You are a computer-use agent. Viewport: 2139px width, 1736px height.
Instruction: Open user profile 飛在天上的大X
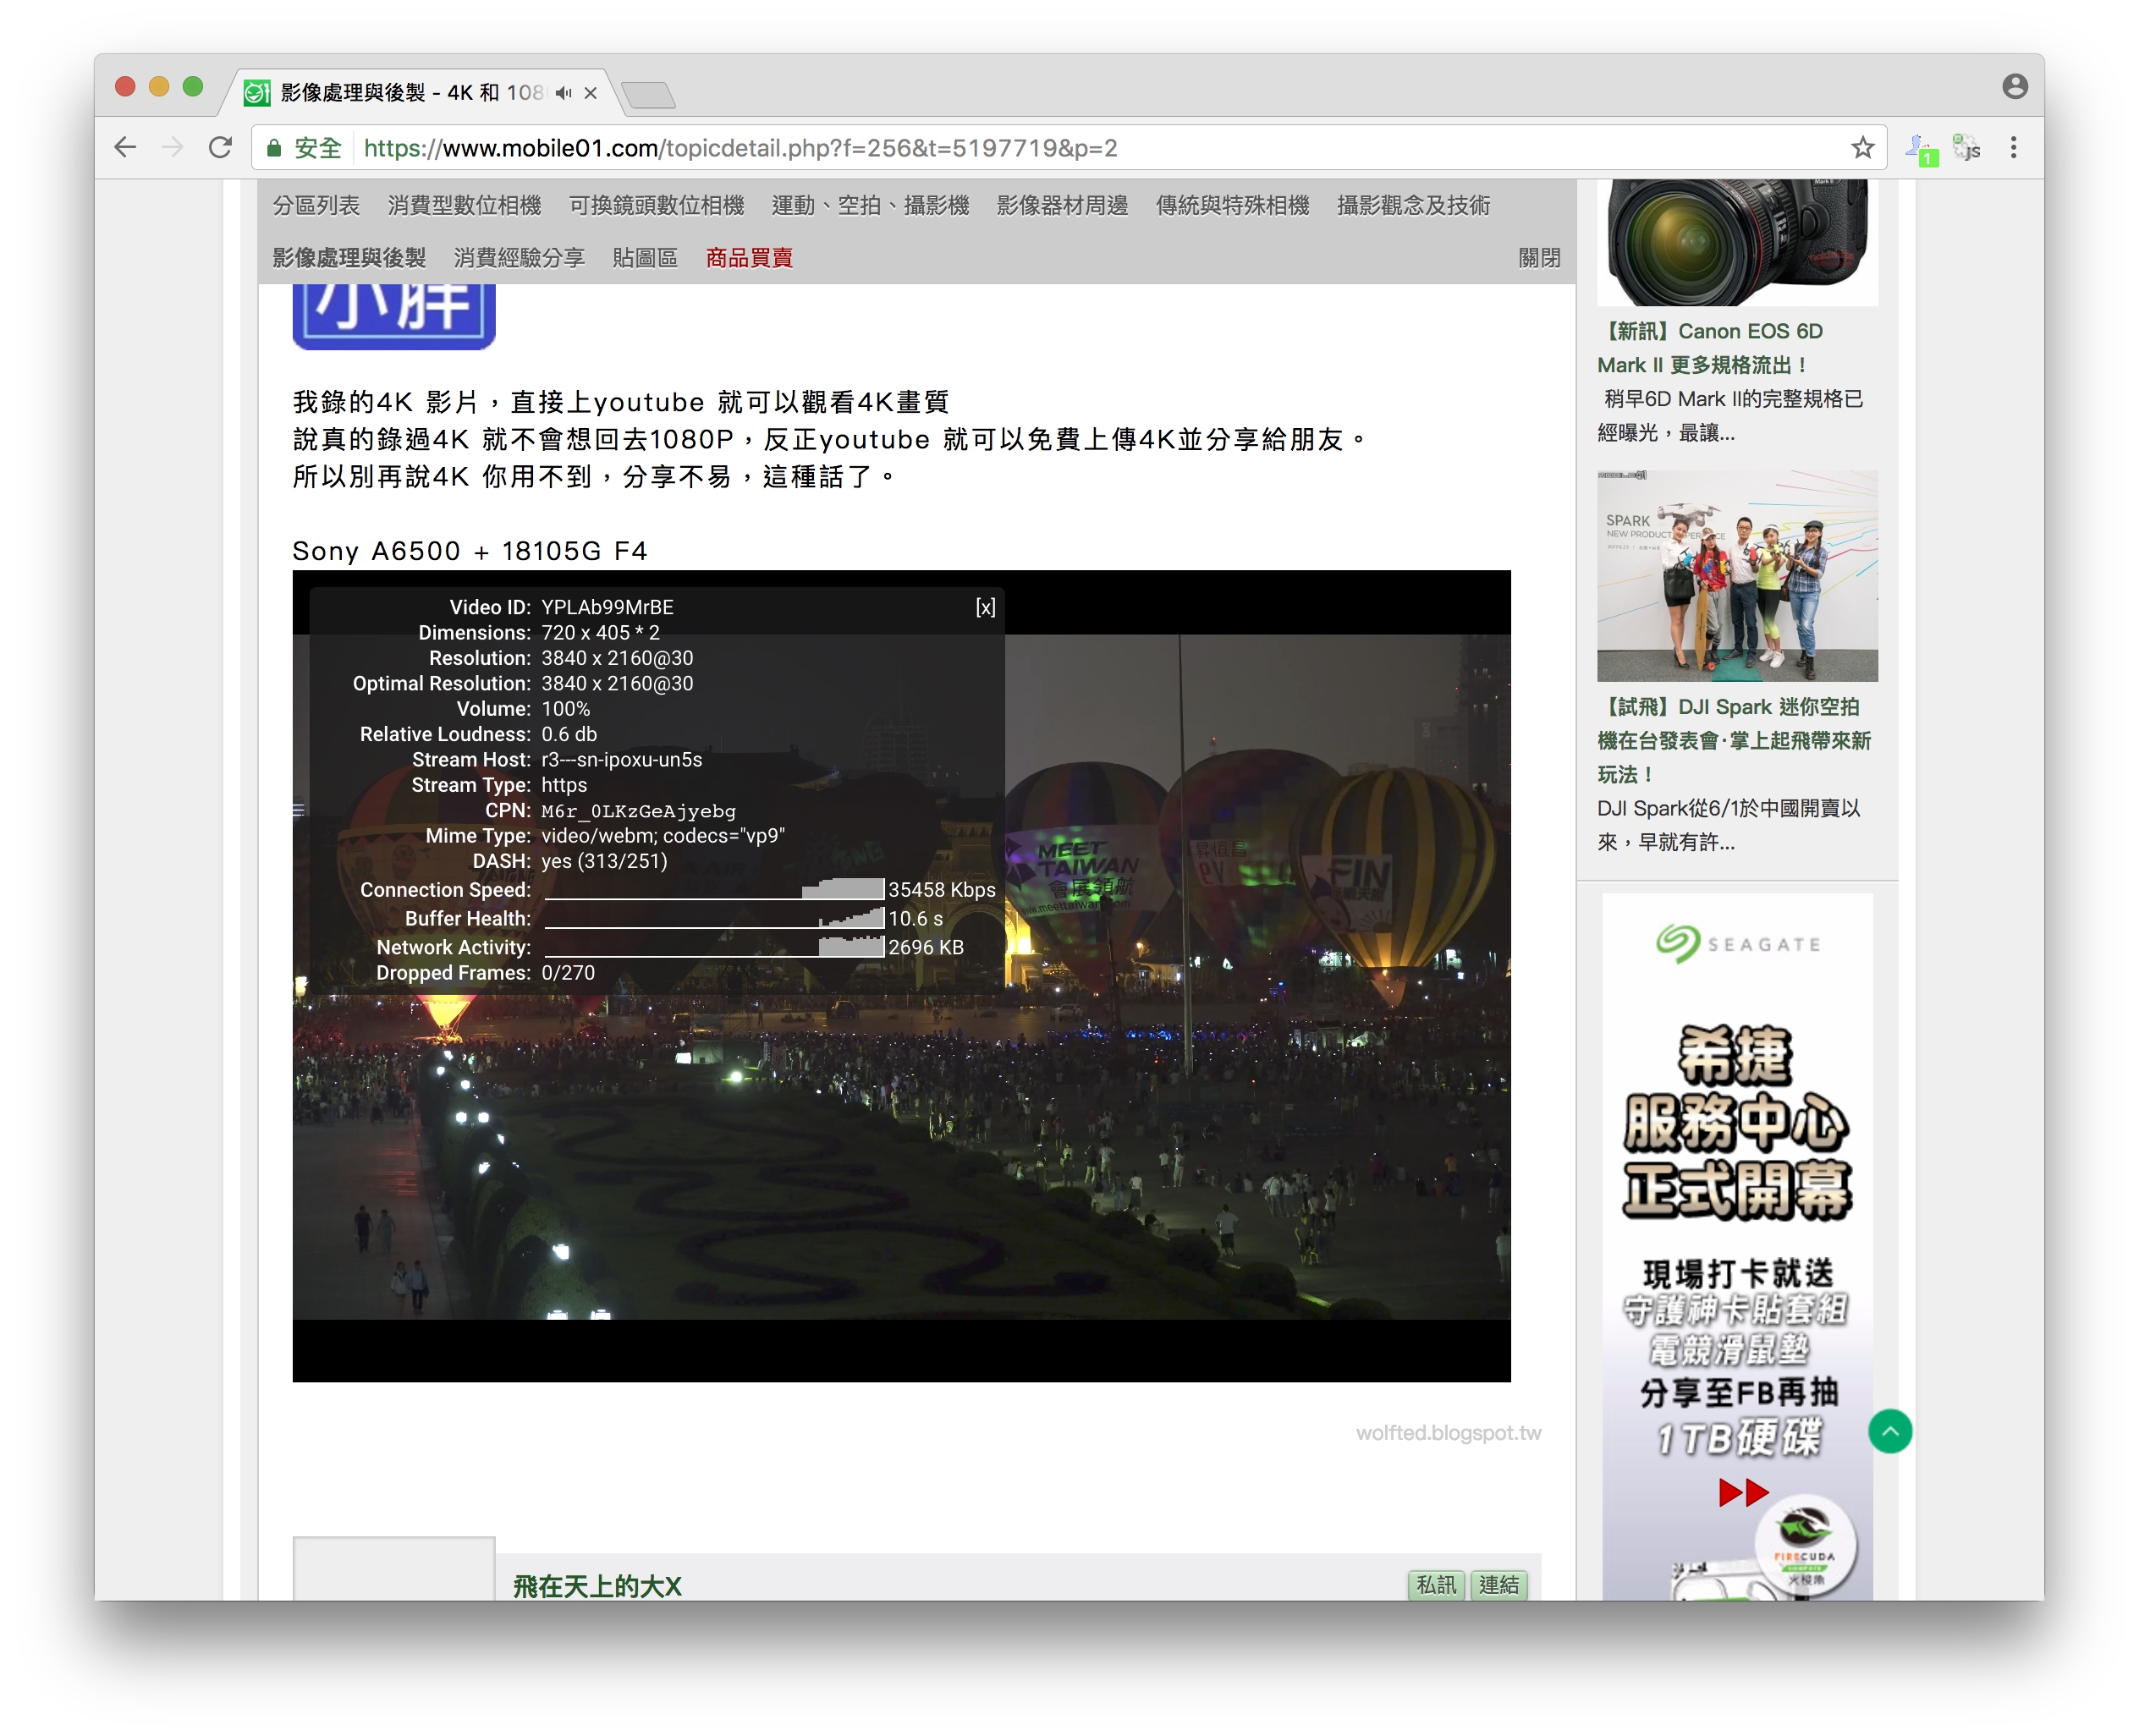point(597,1585)
